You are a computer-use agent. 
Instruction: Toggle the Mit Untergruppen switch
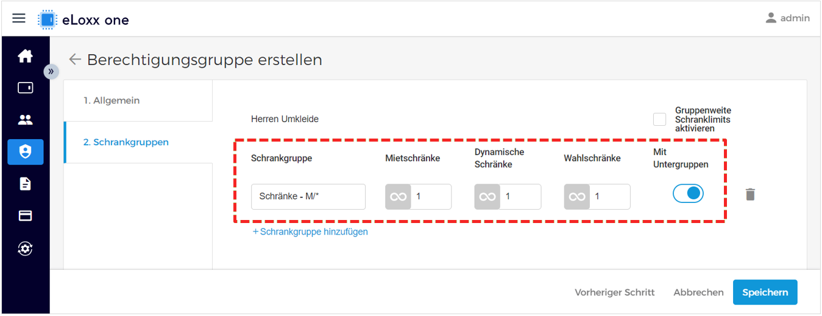pos(688,194)
